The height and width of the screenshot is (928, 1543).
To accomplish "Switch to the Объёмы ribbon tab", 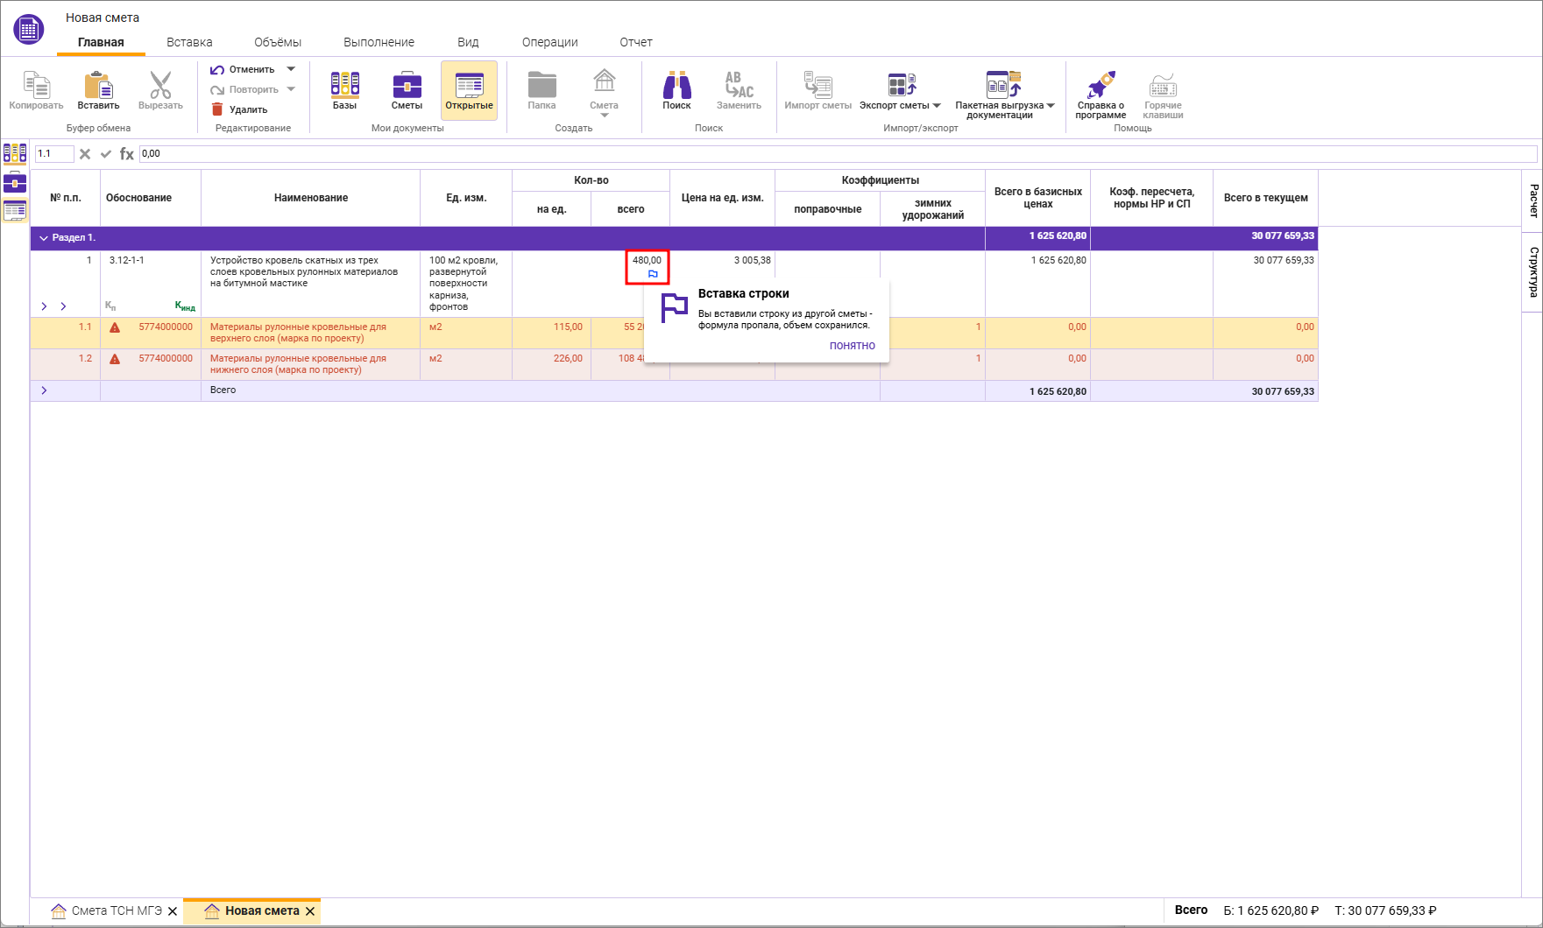I will tap(277, 42).
